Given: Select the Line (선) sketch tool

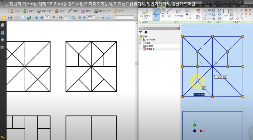Looking at the screenshot, I should [x=156, y=14].
